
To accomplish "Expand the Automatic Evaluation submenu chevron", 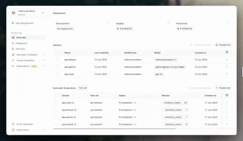I will (x=44, y=55).
